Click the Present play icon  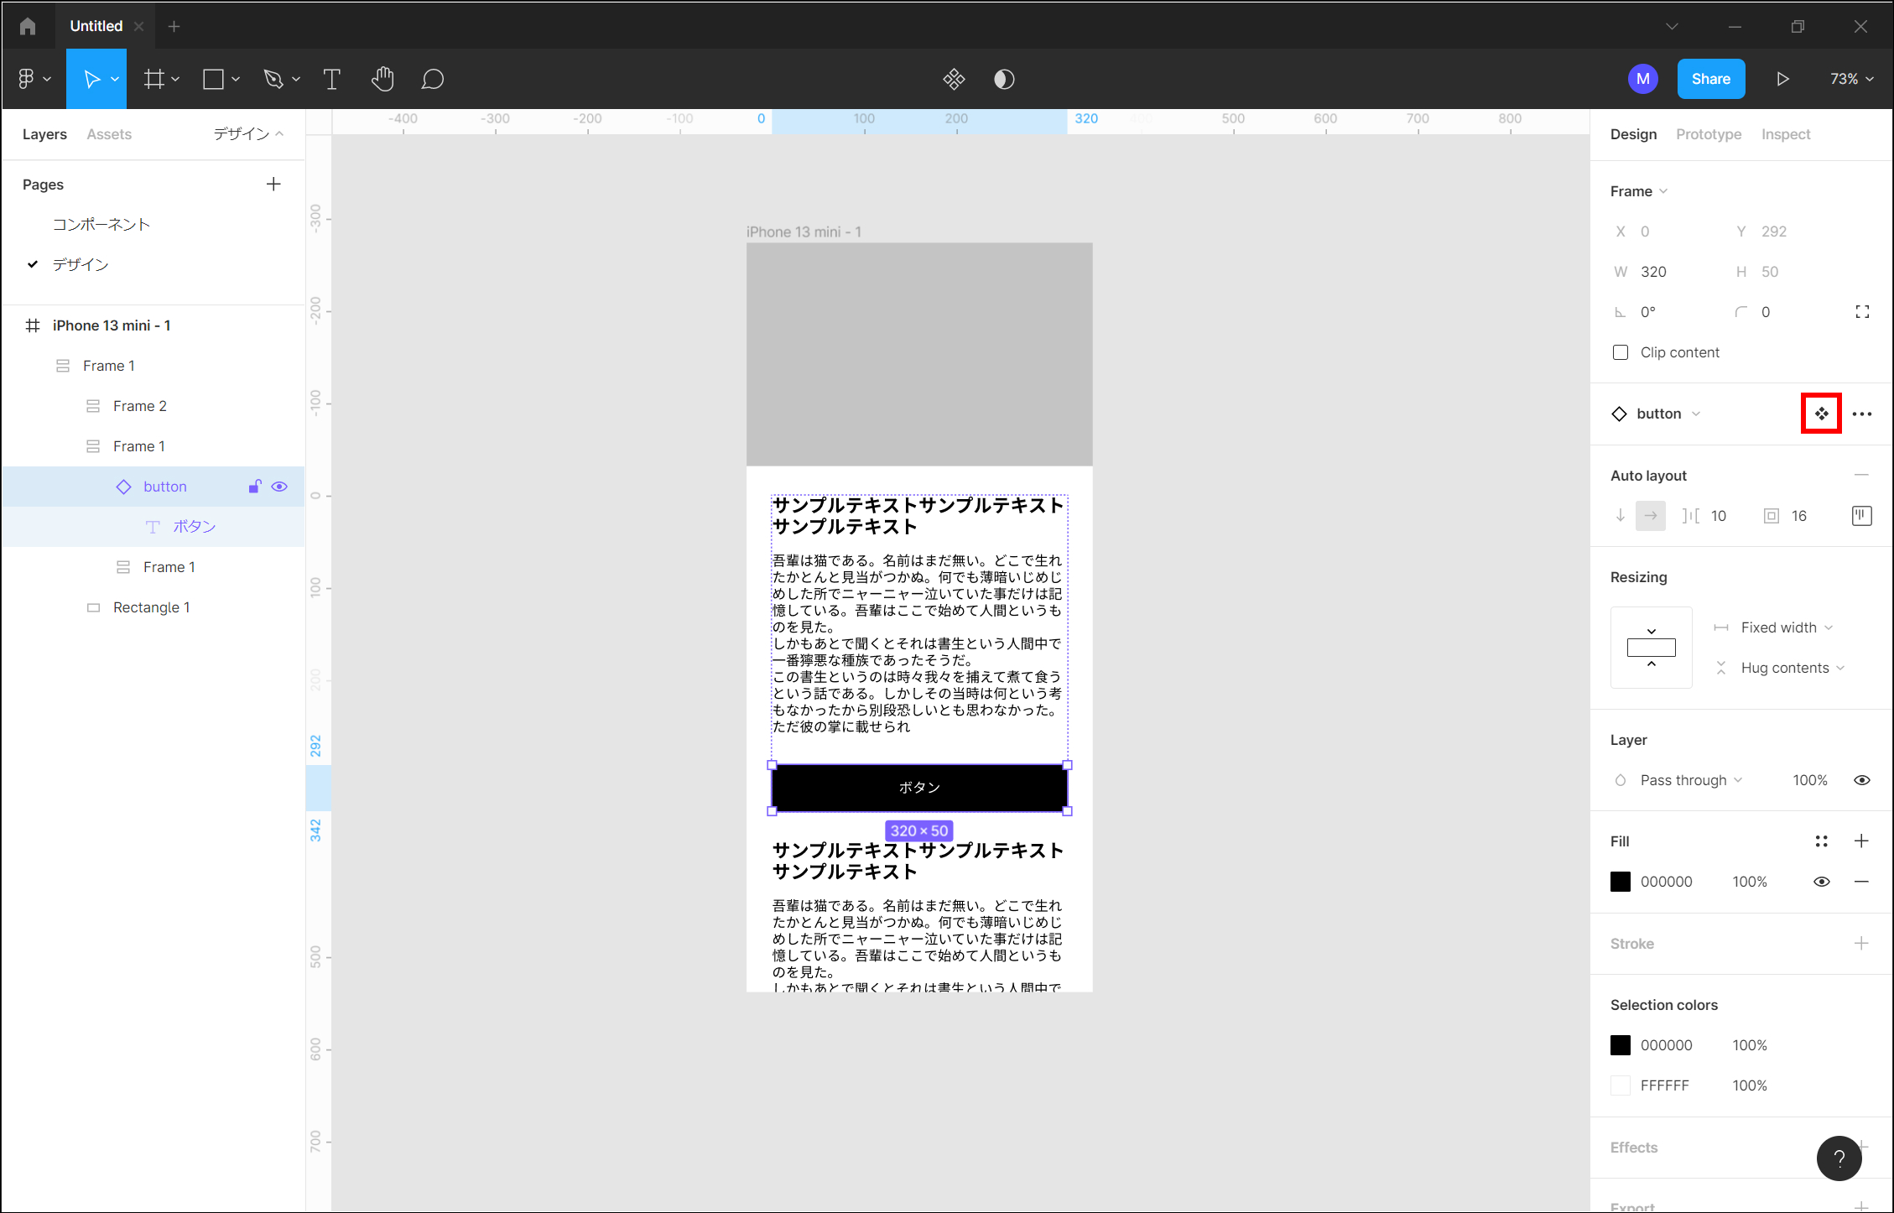(x=1782, y=79)
